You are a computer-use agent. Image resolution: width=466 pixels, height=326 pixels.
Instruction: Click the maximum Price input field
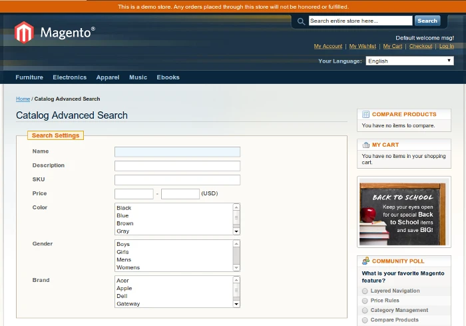[x=180, y=194]
